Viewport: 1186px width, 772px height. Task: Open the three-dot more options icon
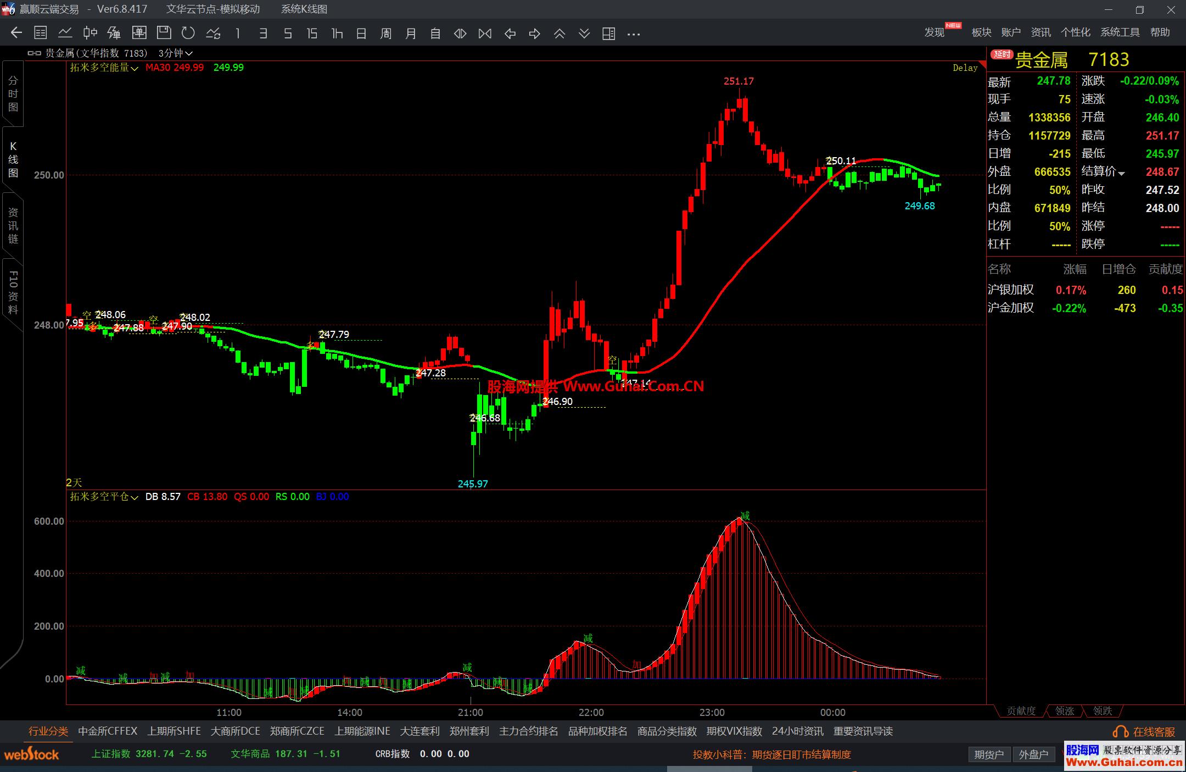[634, 34]
